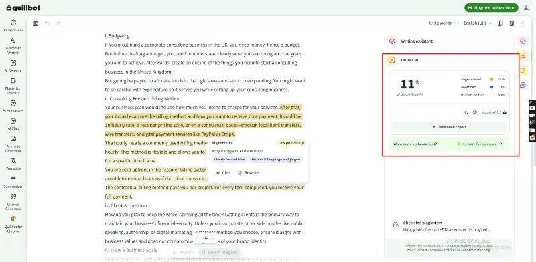Delete the document with trash icon
Viewport: 536px width, 262px height.
click(511, 23)
